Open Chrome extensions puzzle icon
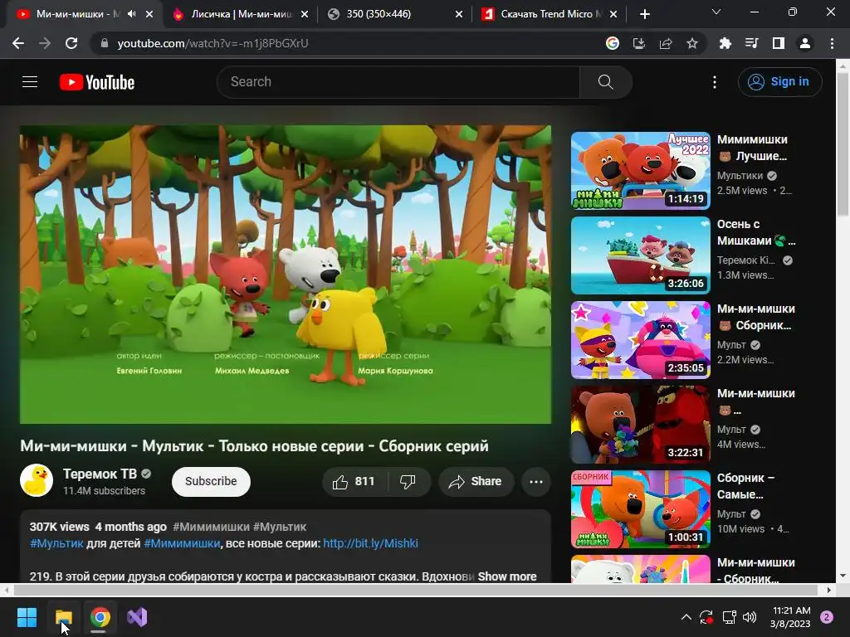Viewport: 850px width, 637px height. tap(725, 43)
